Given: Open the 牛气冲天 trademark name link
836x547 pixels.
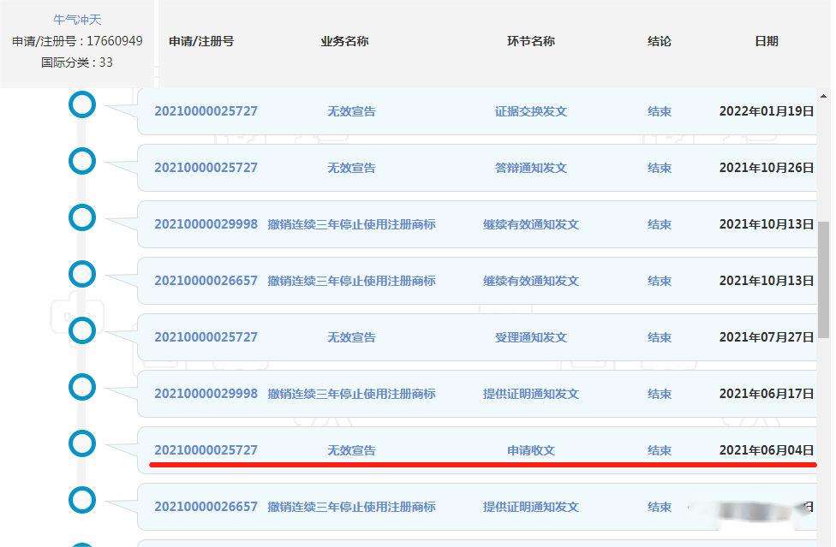Looking at the screenshot, I should click(x=77, y=20).
